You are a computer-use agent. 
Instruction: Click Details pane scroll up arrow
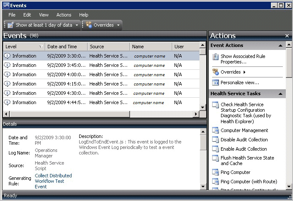tap(203, 132)
